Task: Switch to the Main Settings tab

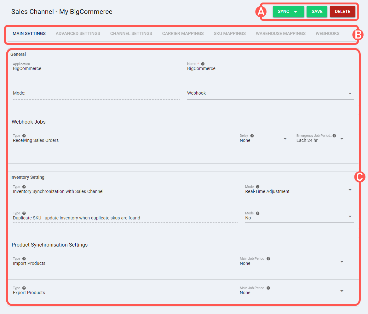Action: (x=29, y=34)
